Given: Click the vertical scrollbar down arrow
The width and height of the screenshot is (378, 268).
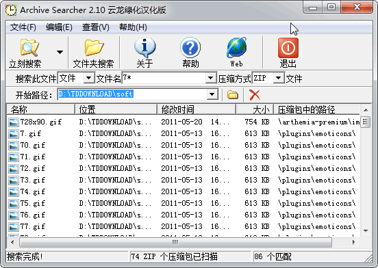Looking at the screenshot, I should coord(366,231).
